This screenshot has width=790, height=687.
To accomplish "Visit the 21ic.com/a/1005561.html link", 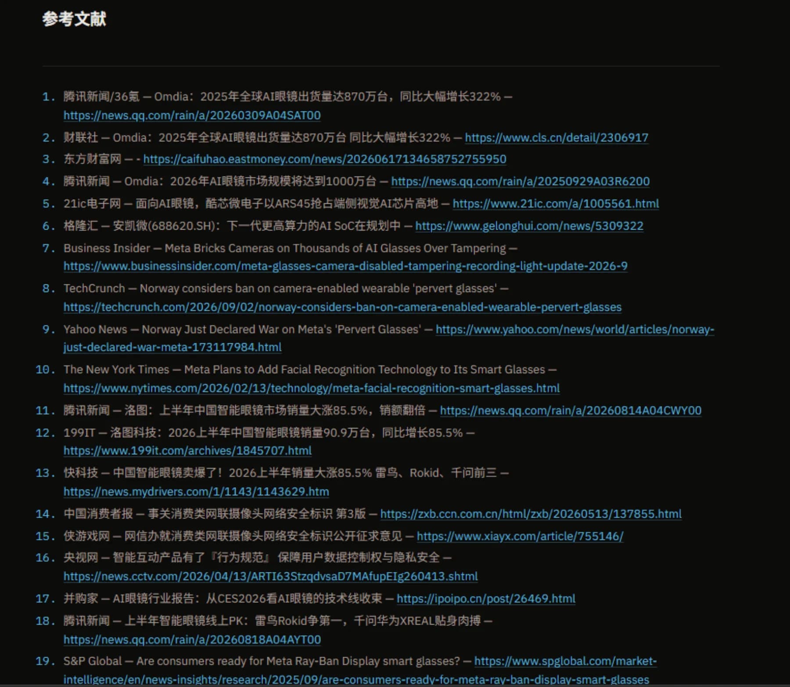I will [556, 204].
